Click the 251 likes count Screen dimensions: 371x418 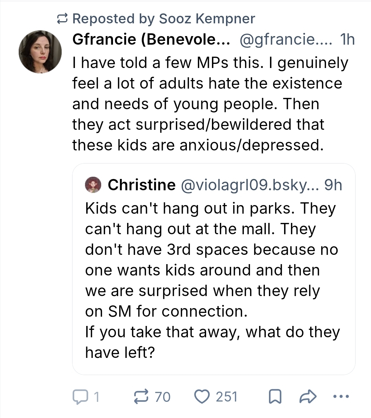227,397
